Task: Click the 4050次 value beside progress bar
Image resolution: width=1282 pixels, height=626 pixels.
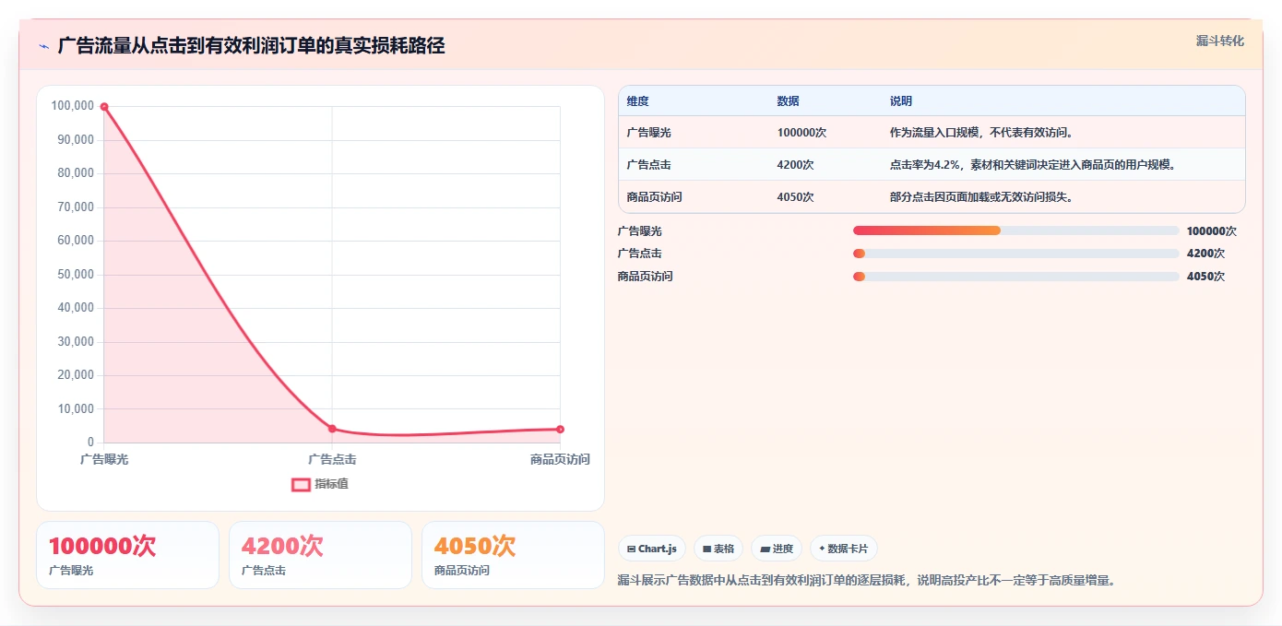Action: [1206, 277]
